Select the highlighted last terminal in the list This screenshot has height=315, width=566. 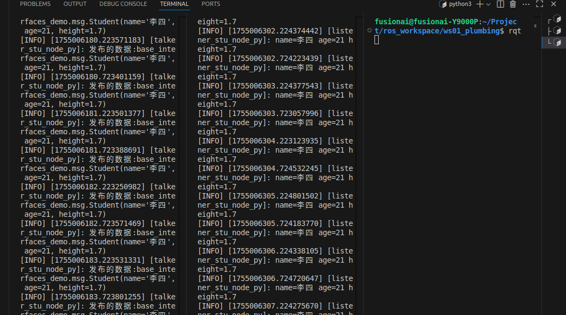tap(555, 42)
